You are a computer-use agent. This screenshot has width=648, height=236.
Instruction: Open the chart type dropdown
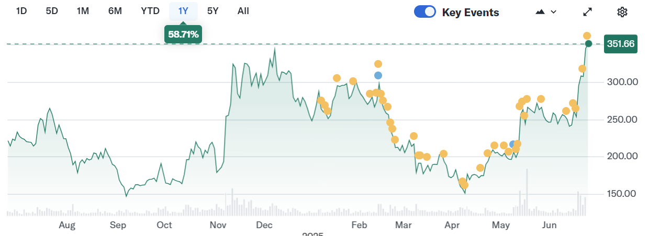tap(545, 12)
